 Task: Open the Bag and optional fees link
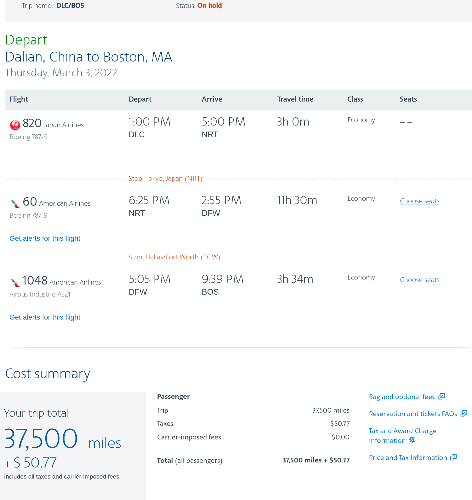coord(402,397)
